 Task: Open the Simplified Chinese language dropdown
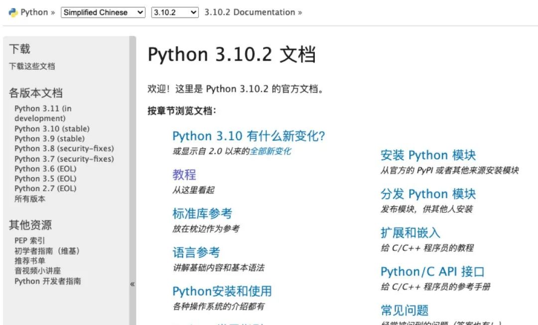point(103,12)
